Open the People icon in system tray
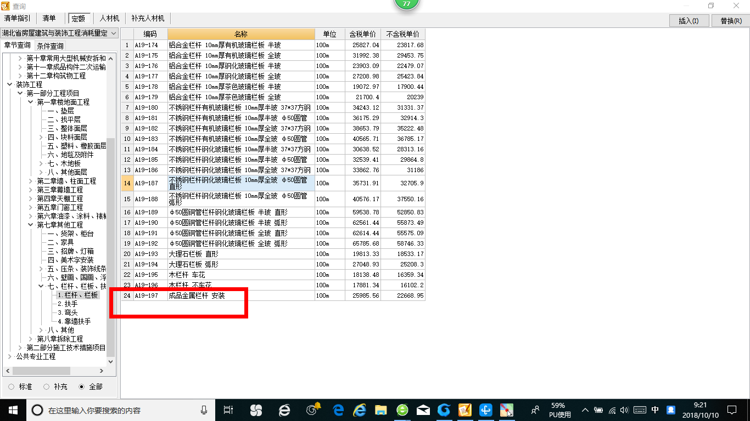 point(535,409)
